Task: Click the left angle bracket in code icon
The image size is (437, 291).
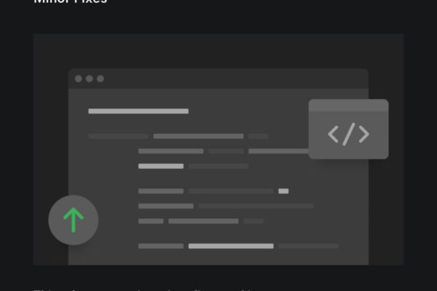Action: click(333, 134)
